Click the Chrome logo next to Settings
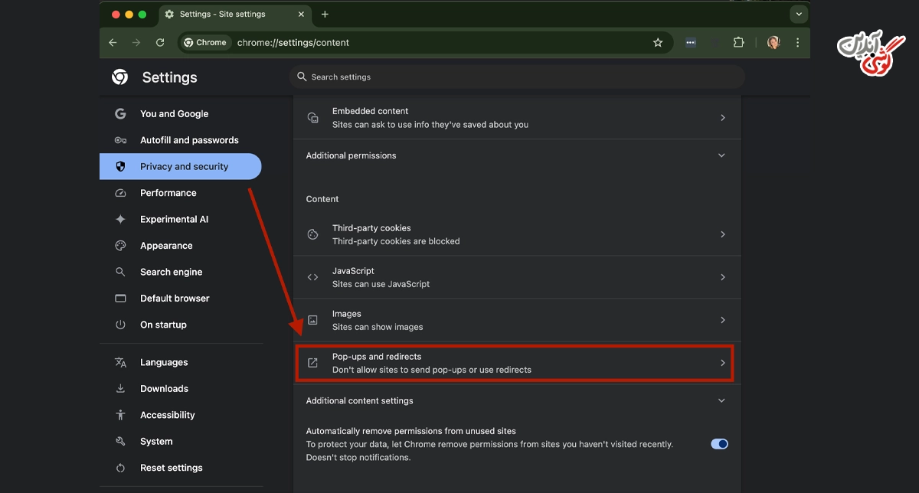The width and height of the screenshot is (919, 493). click(x=119, y=77)
